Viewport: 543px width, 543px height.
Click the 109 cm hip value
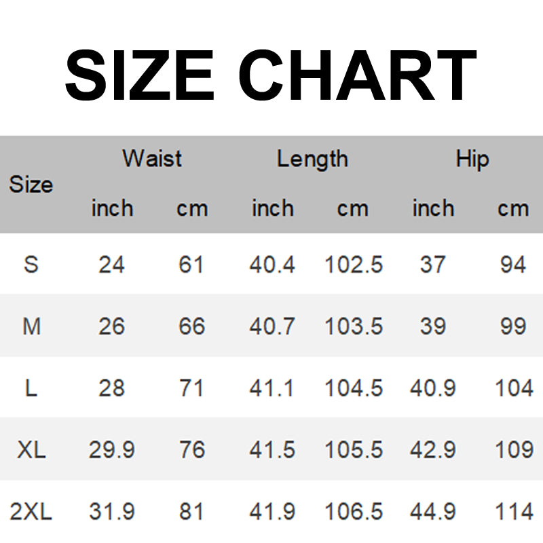coord(513,449)
